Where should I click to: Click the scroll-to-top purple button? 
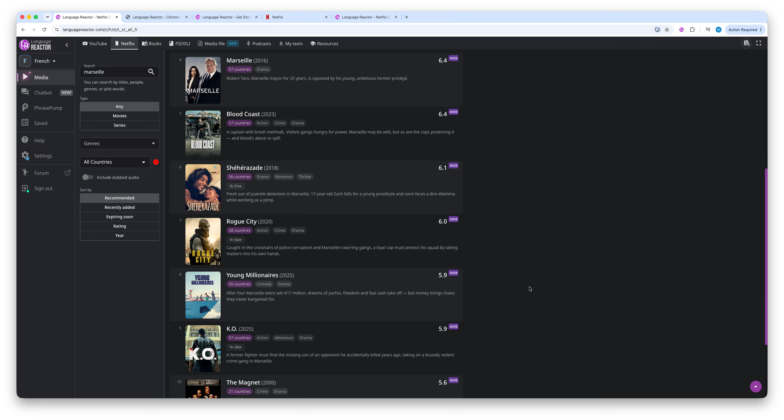[x=755, y=387]
